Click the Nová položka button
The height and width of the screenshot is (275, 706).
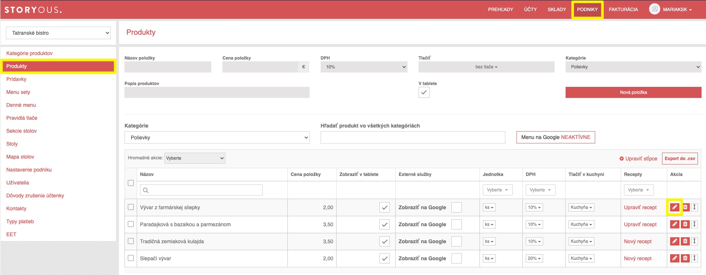[x=633, y=92]
